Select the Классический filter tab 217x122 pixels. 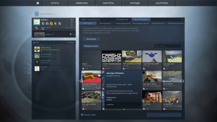(158, 23)
